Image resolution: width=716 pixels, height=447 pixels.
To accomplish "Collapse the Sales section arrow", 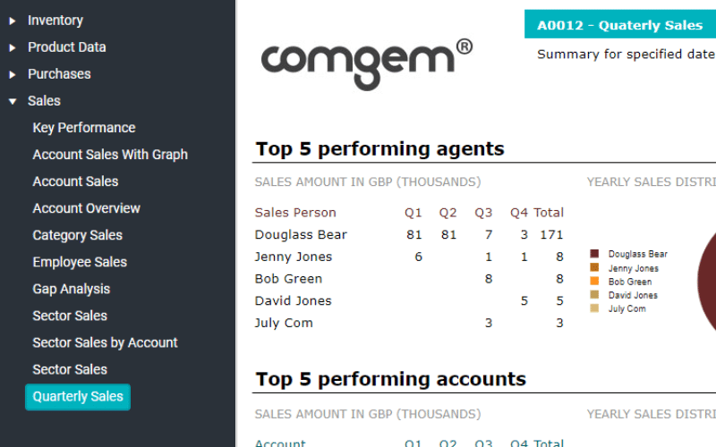I will coord(13,101).
